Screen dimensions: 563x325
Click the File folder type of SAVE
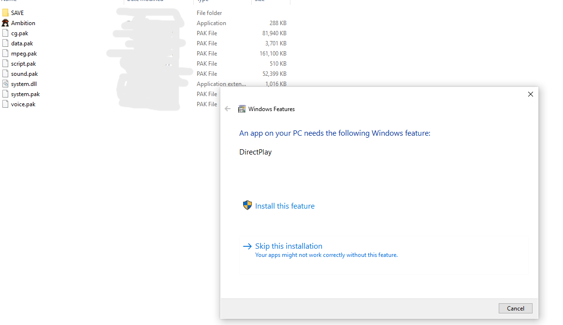[x=209, y=13]
